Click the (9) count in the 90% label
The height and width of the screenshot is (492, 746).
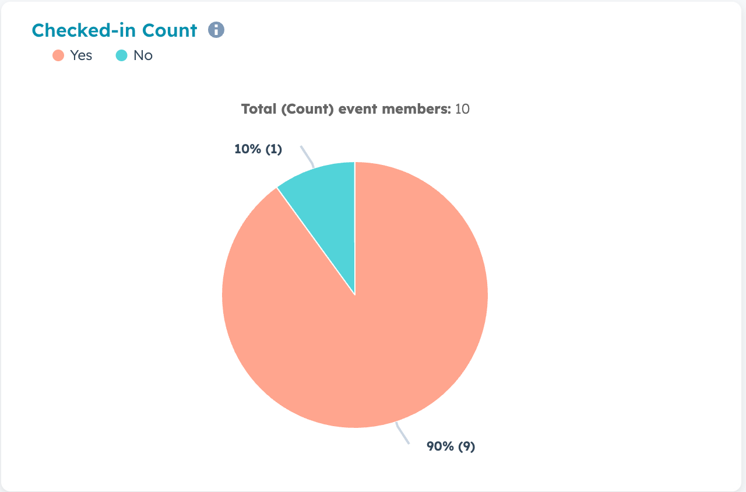(x=466, y=447)
